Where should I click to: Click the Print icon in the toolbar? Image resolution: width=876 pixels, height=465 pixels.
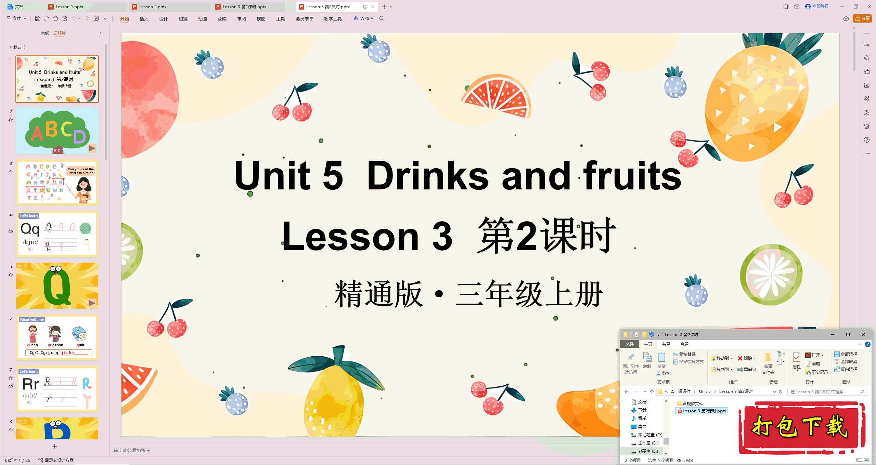[x=55, y=18]
